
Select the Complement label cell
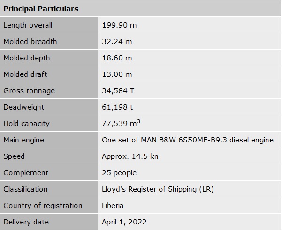(x=26, y=173)
